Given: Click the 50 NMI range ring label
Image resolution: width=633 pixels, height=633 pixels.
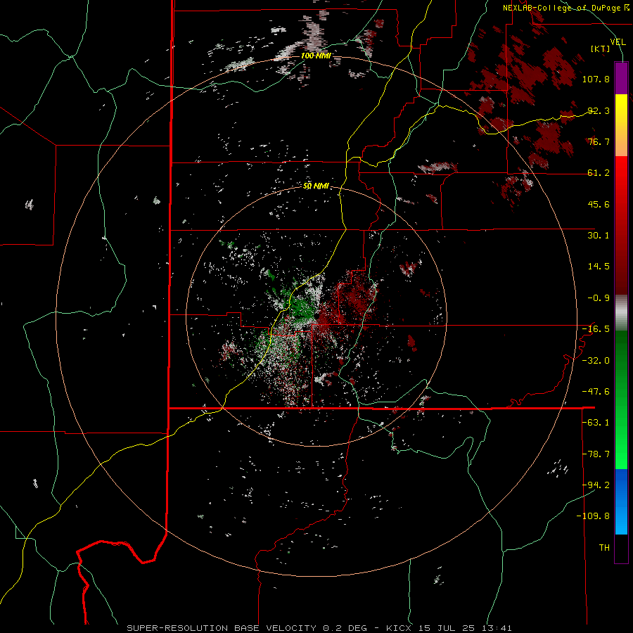Looking at the screenshot, I should pos(316,186).
